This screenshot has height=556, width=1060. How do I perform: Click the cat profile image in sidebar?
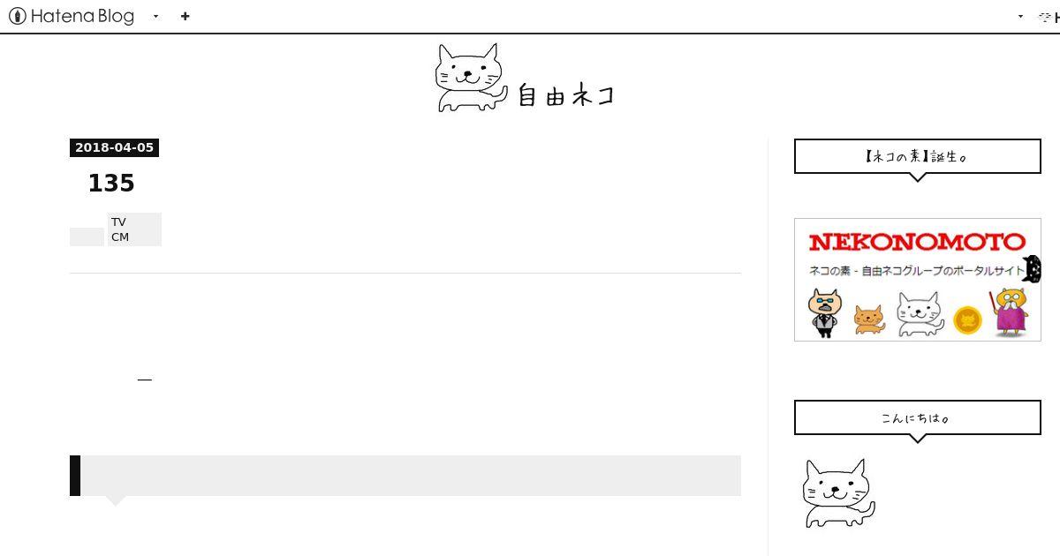838,492
